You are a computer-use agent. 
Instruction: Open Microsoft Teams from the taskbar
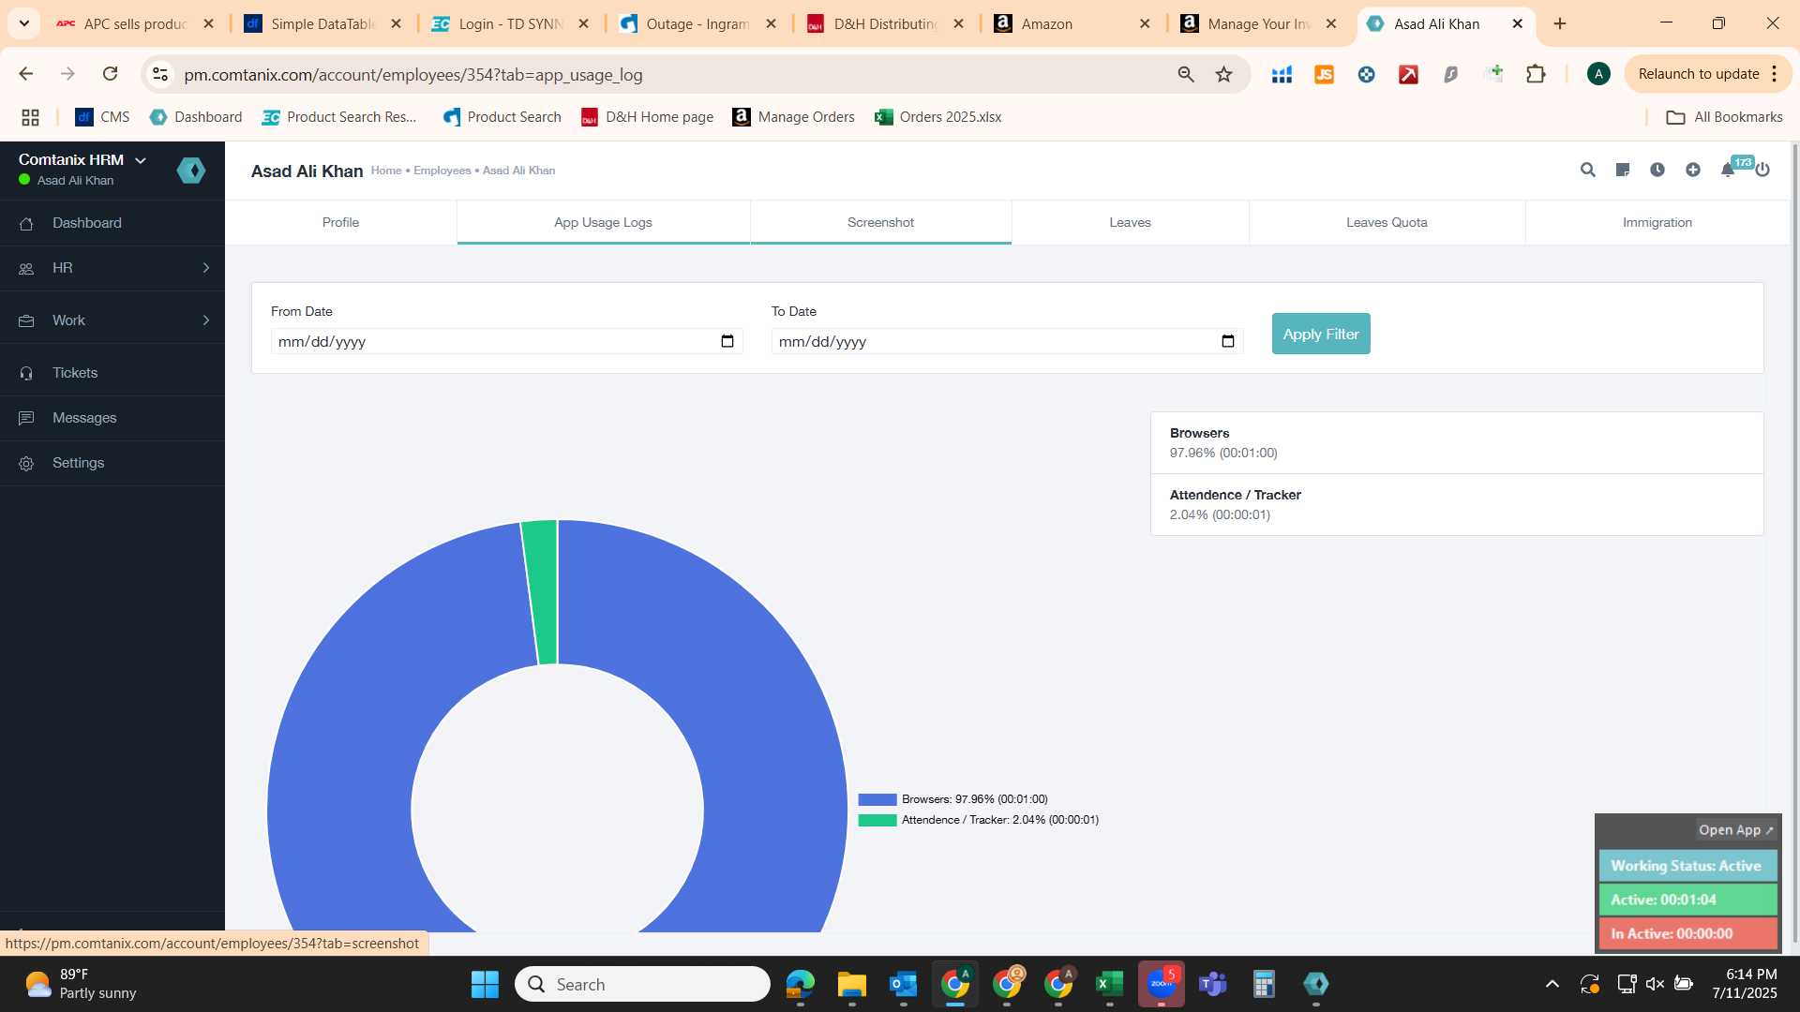click(1213, 984)
